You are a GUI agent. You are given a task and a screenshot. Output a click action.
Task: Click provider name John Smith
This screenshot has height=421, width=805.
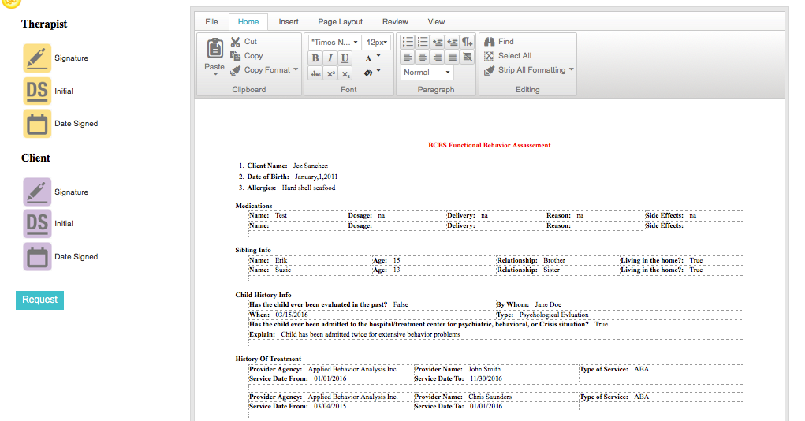click(484, 369)
